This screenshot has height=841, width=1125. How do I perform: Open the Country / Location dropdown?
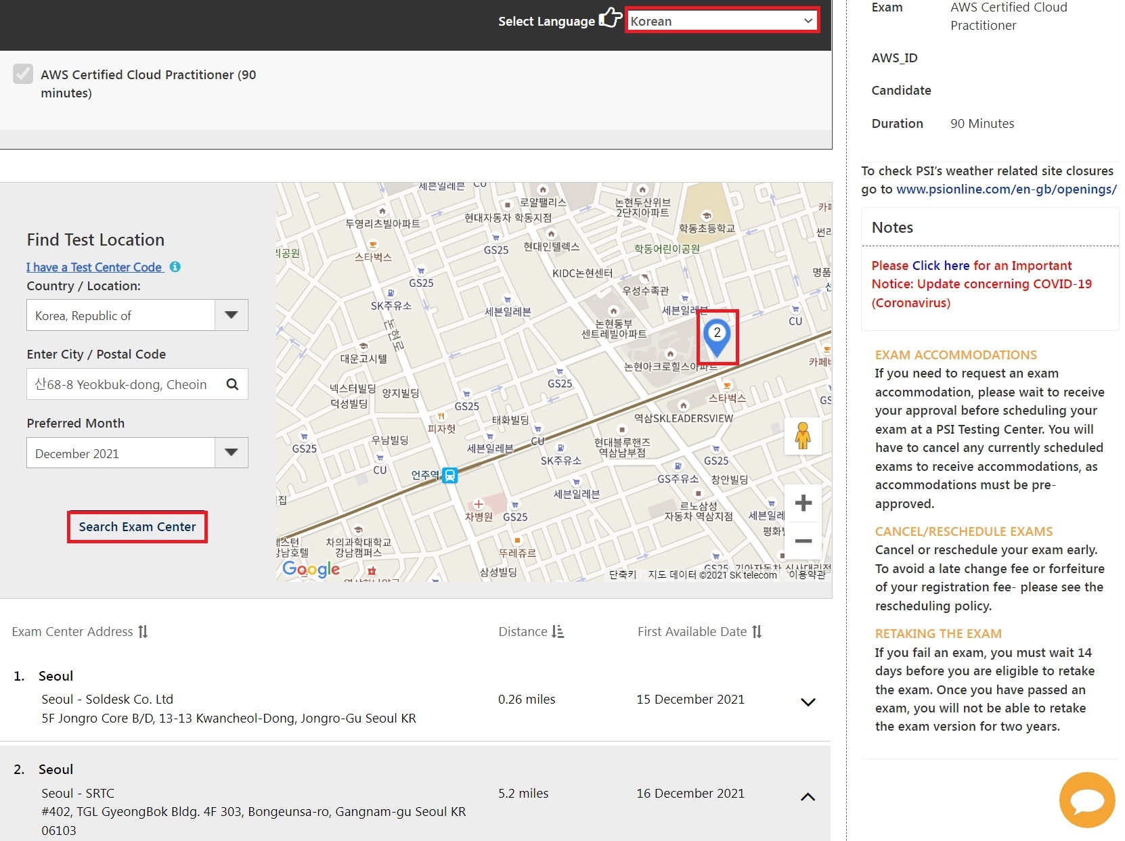tap(137, 315)
